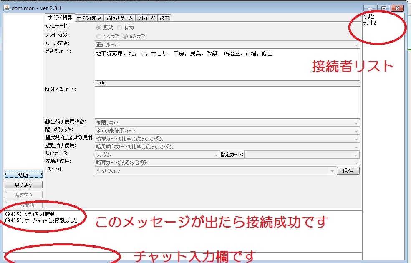This screenshot has height=263, width=411.
Task: Expand the 廃墟の使用 dropdown
Action: tap(227, 163)
